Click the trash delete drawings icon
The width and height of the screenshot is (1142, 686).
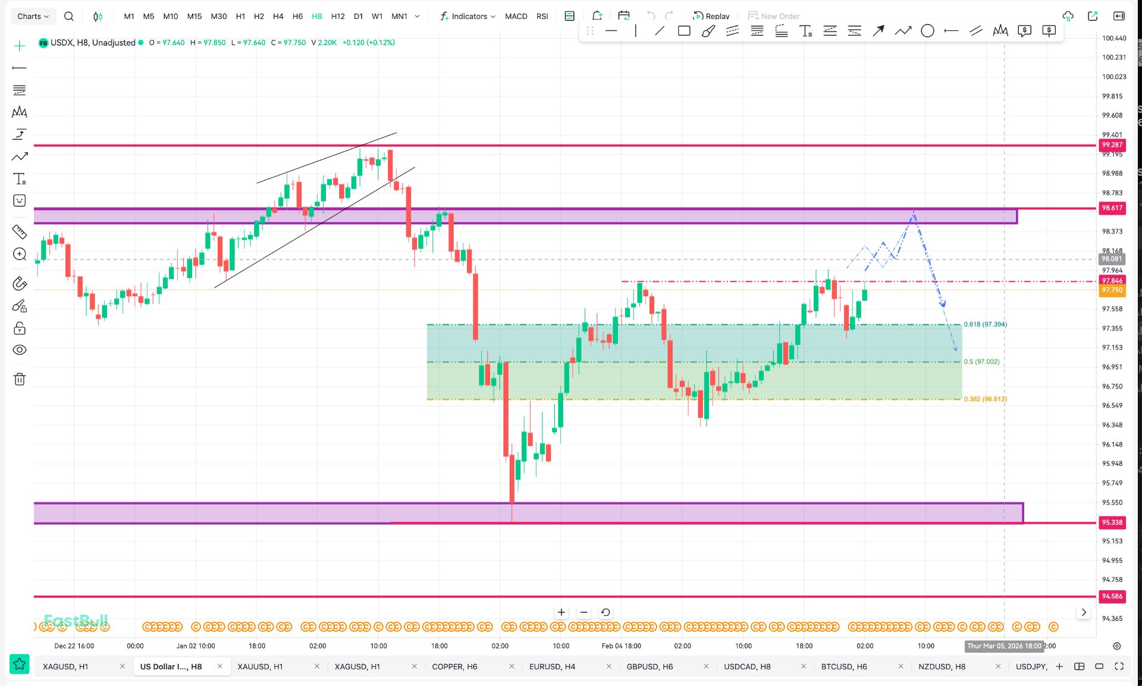pos(20,379)
